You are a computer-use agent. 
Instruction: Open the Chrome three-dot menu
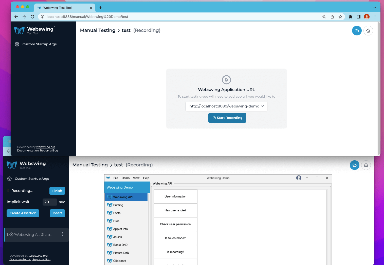click(x=375, y=17)
